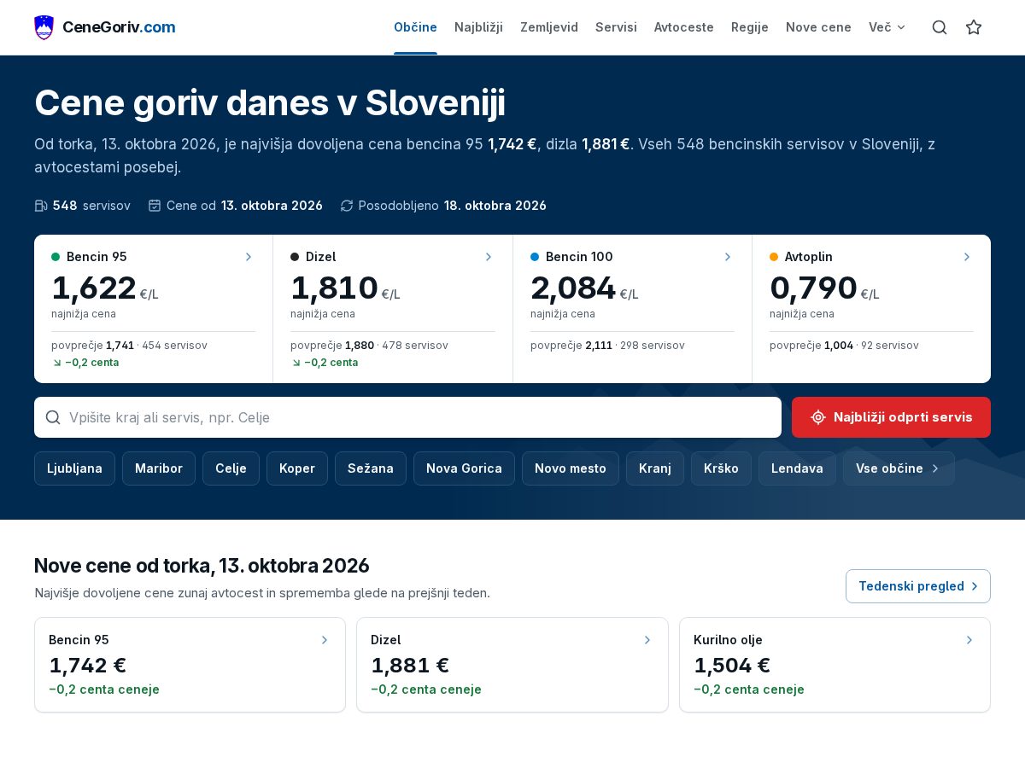Image resolution: width=1025 pixels, height=768 pixels.
Task: Select the Koper chip
Action: click(x=297, y=468)
